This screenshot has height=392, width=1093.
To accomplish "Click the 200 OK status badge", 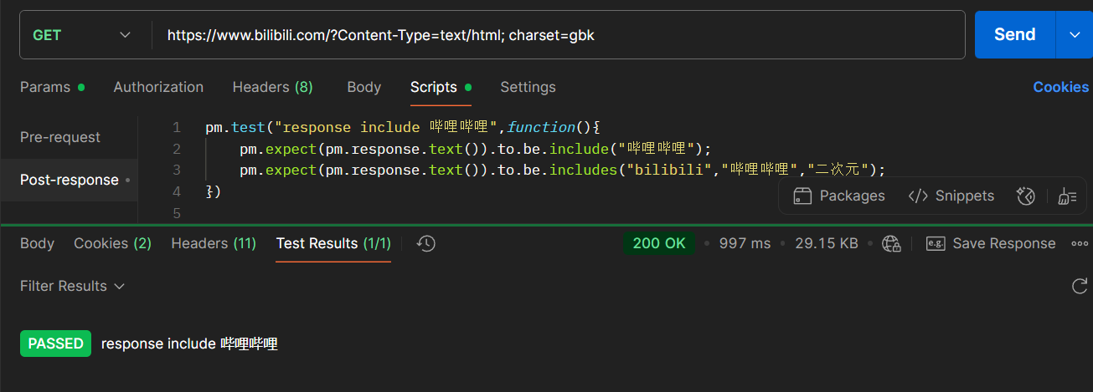I will coord(659,243).
